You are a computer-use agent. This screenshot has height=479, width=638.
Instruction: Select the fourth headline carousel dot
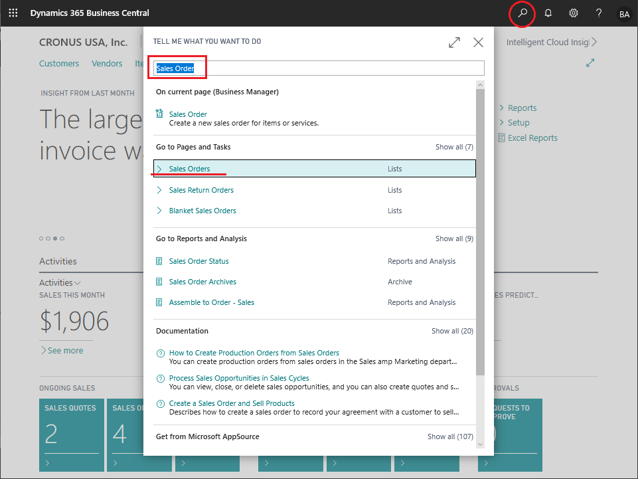coord(62,239)
